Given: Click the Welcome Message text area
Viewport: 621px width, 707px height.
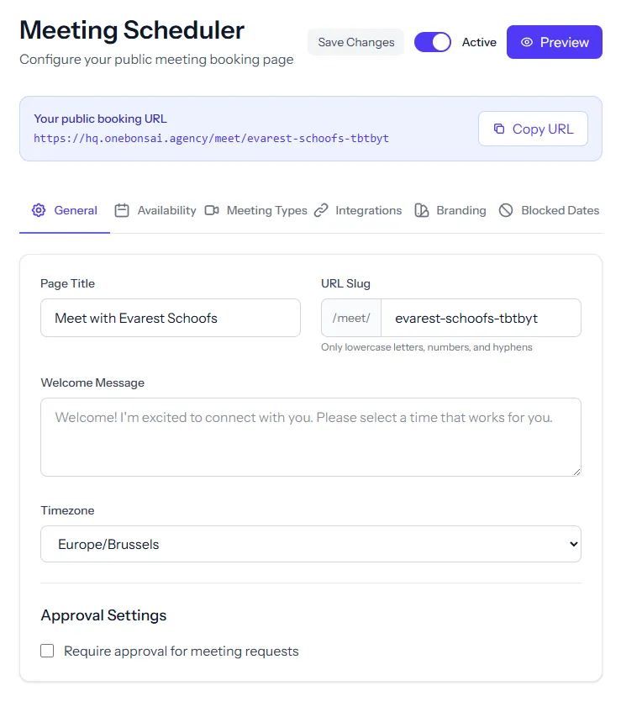Looking at the screenshot, I should click(x=310, y=435).
